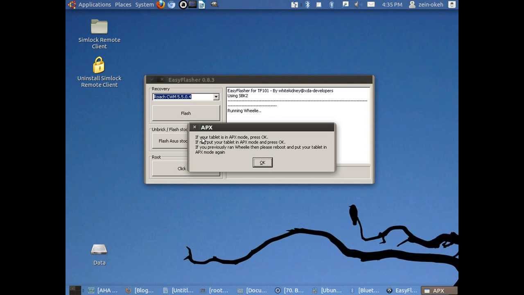Image resolution: width=524 pixels, height=295 pixels.
Task: Open the Recovery dropdown arrow
Action: 216,97
